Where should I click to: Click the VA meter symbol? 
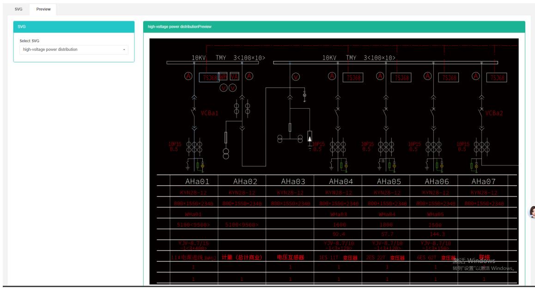click(234, 77)
